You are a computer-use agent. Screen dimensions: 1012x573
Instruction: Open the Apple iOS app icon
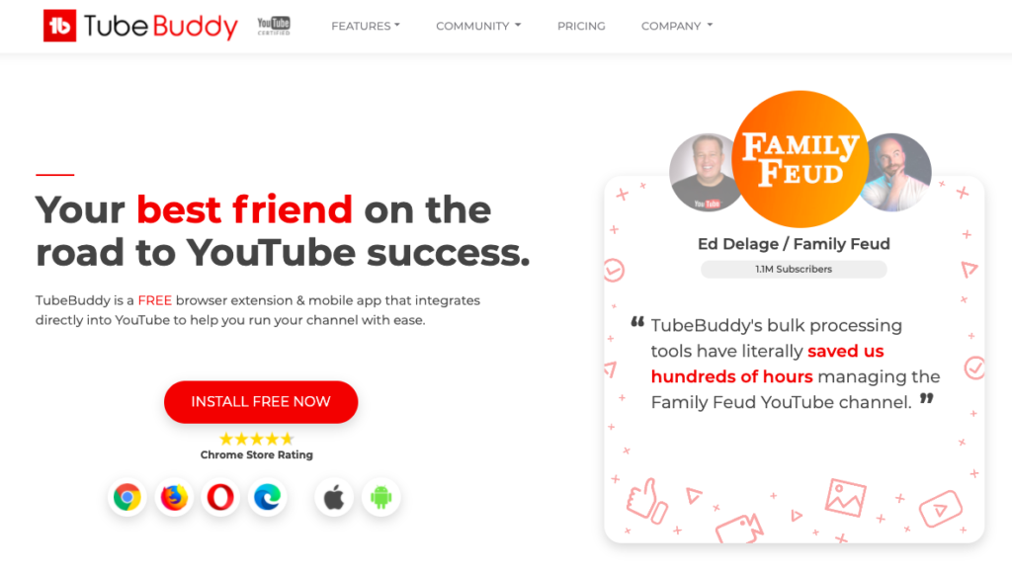(334, 498)
